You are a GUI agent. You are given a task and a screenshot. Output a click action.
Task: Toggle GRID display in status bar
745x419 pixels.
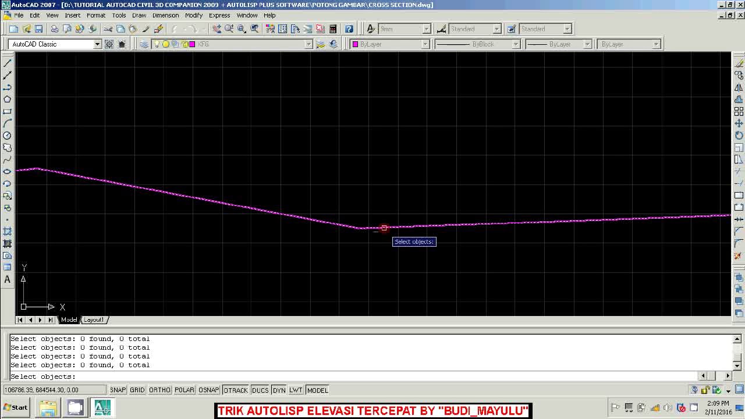pyautogui.click(x=137, y=390)
